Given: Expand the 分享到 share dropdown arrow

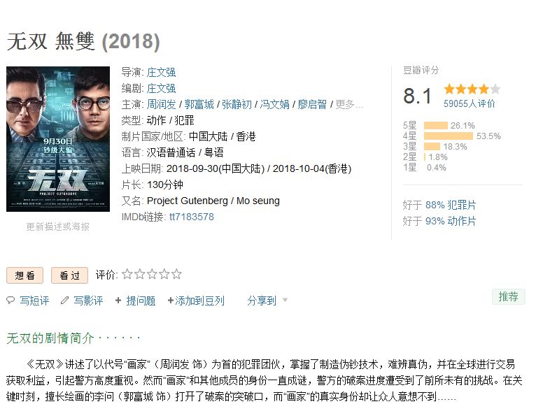Looking at the screenshot, I should coord(285,301).
